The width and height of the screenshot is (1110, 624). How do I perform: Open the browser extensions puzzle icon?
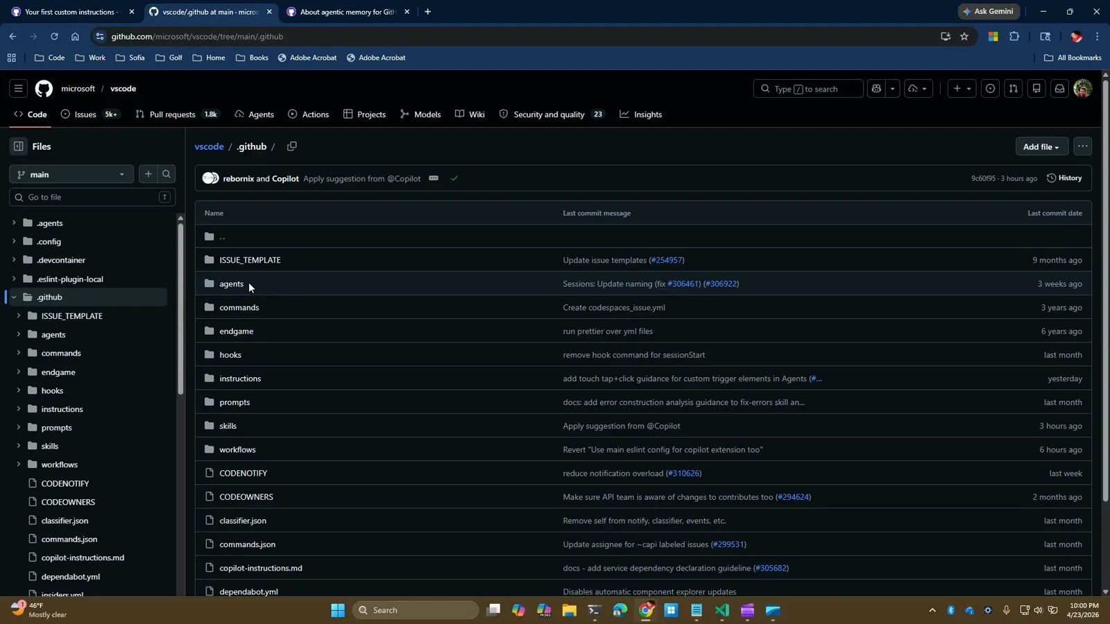click(1014, 37)
